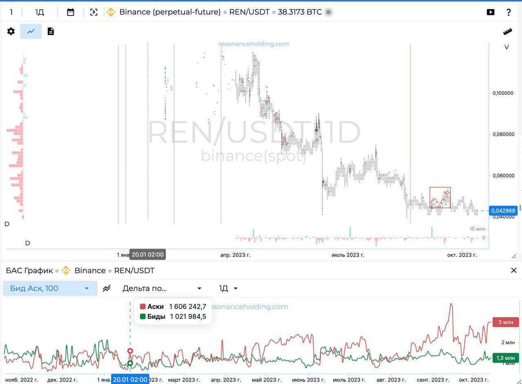
Task: Click the 2 млн scale label
Action: tap(508, 342)
